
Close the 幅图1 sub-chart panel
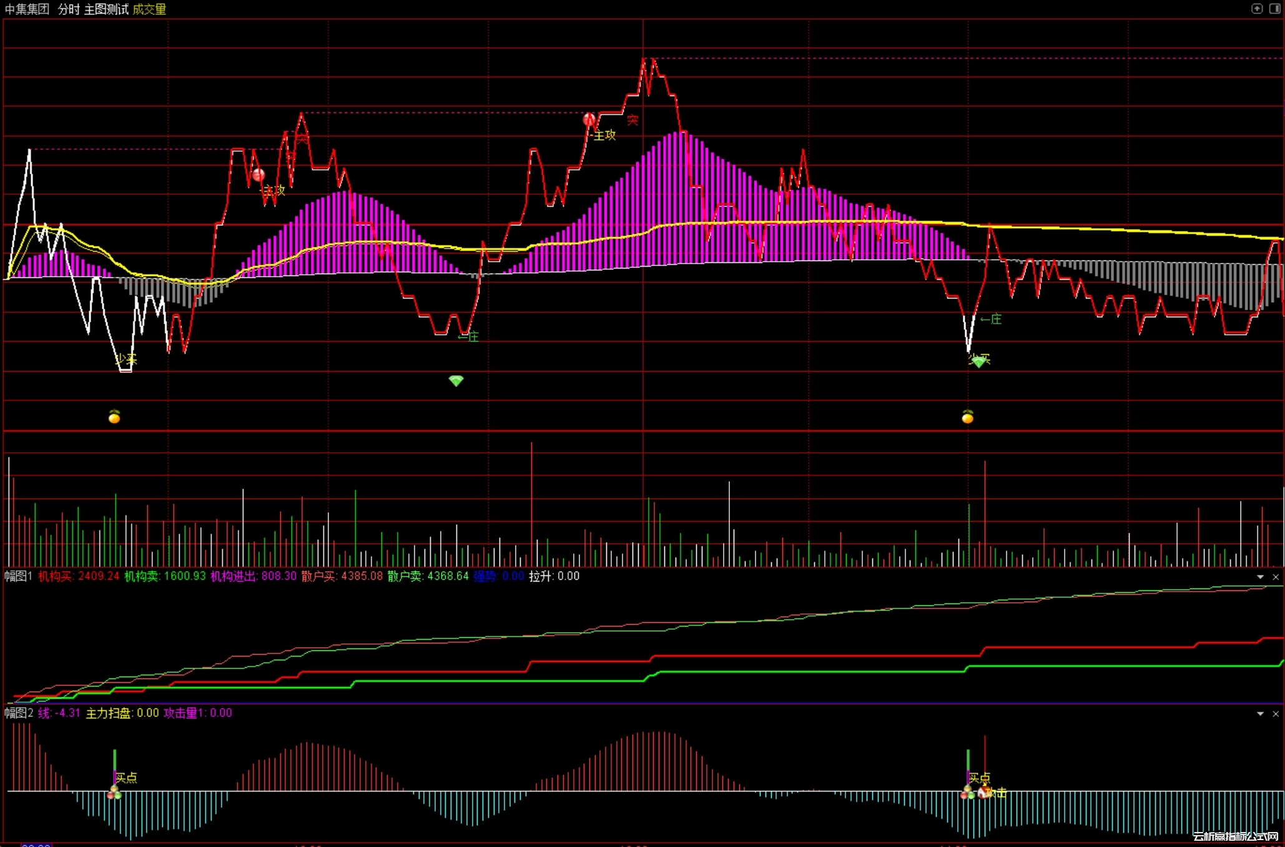coord(1276,577)
